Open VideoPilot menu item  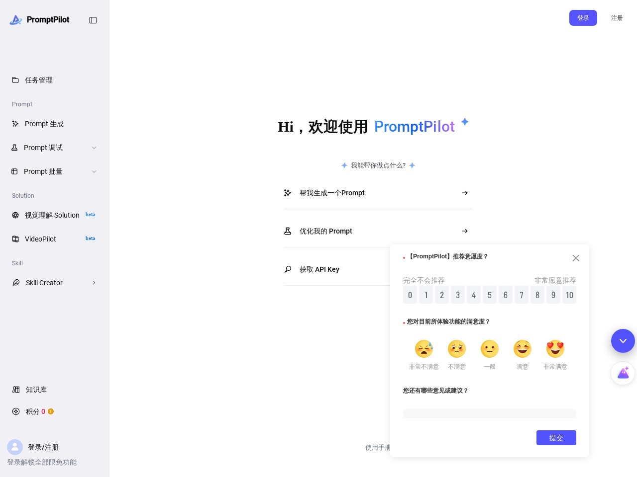coord(55,239)
